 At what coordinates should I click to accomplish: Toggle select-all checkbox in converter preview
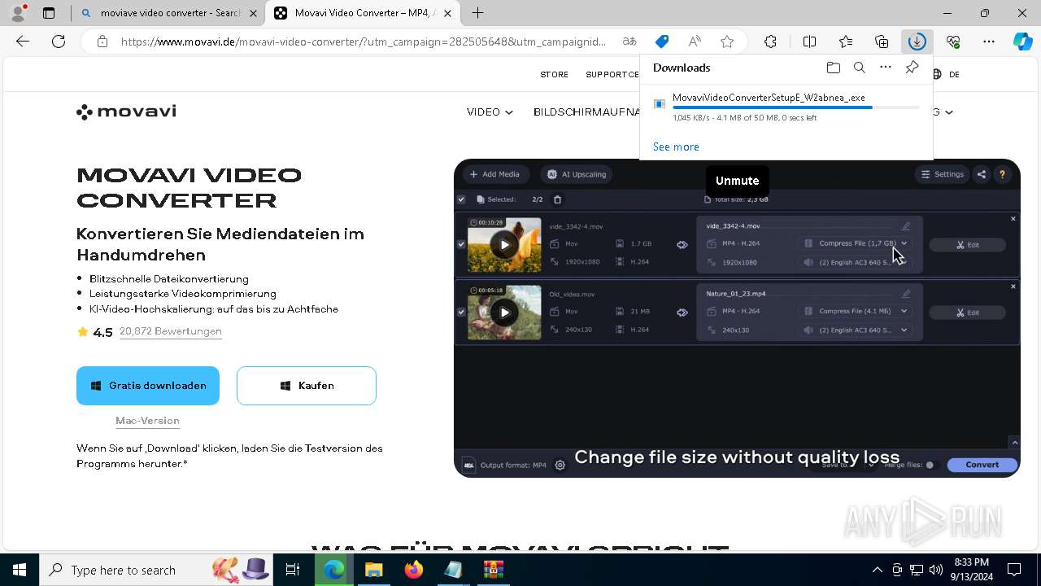click(461, 199)
